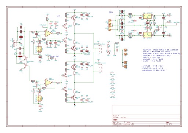Select the yellow screw terminal connector near DBA1
Screen dimensions: 188x133
110,25
